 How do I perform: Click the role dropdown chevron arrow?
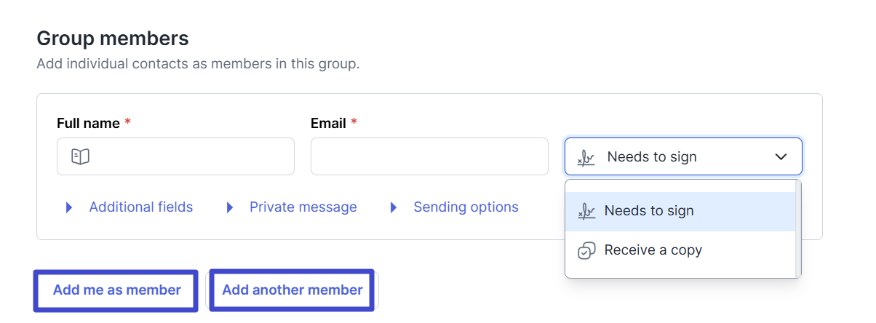[x=781, y=156]
